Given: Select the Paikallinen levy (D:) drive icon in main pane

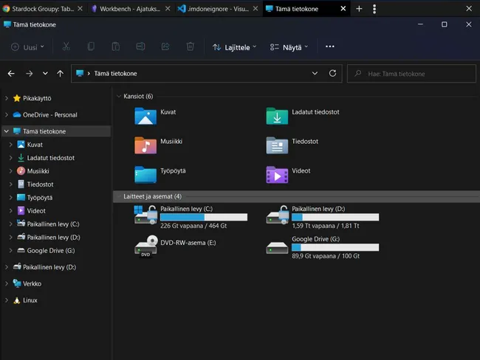Looking at the screenshot, I should (278, 215).
